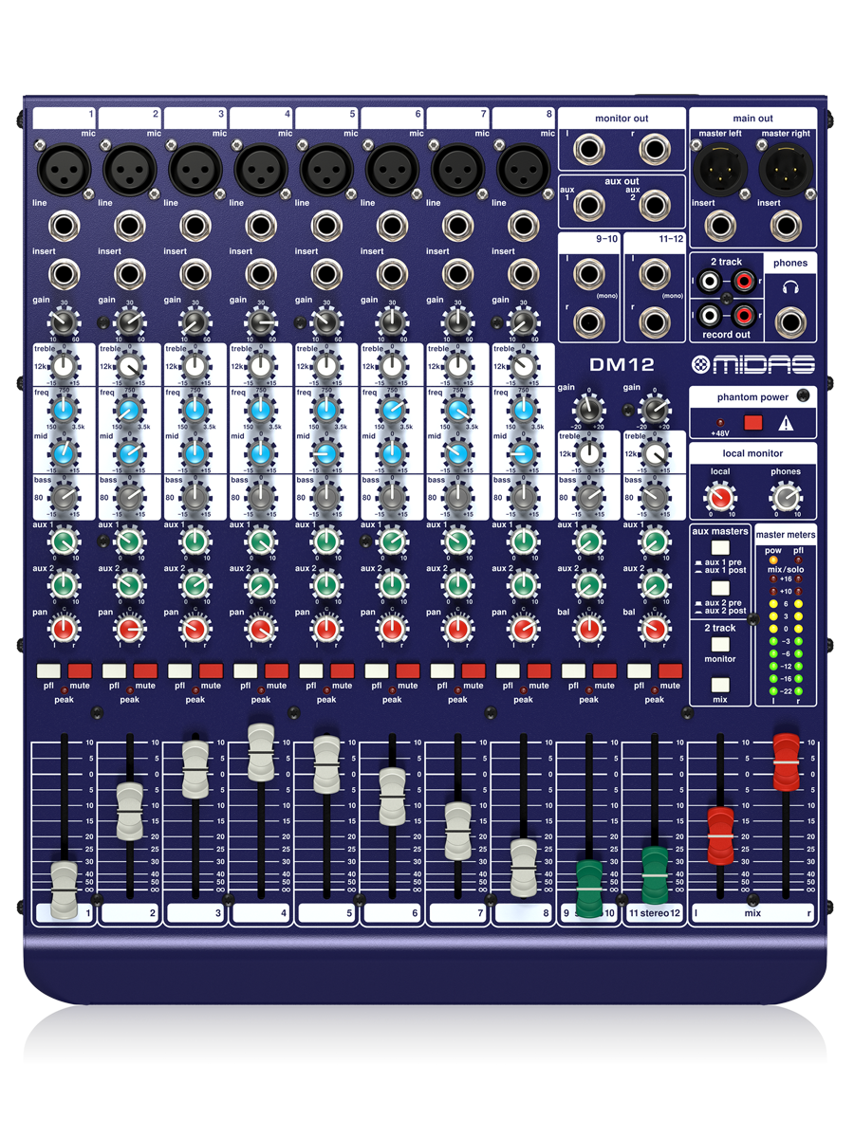Screen dimensions: 854x1138
Task: Click the phones headphone jack
Action: [x=789, y=322]
